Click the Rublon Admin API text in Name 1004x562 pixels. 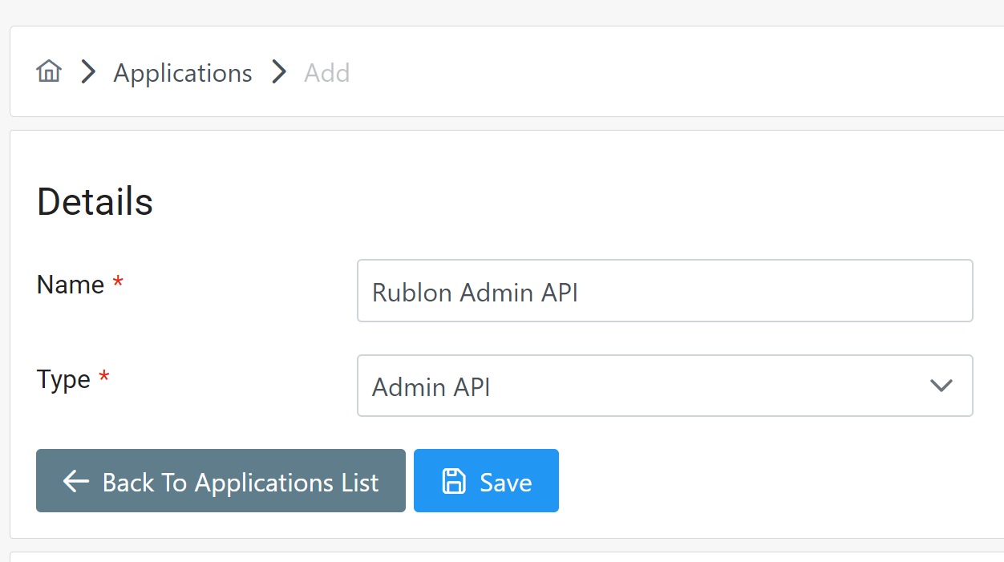pyautogui.click(x=475, y=293)
